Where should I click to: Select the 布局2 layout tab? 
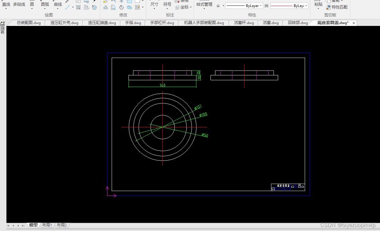pyautogui.click(x=61, y=225)
